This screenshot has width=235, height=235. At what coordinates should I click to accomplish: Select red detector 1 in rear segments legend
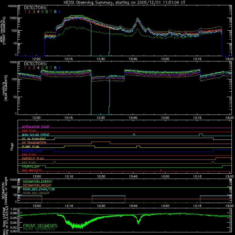click(x=25, y=68)
